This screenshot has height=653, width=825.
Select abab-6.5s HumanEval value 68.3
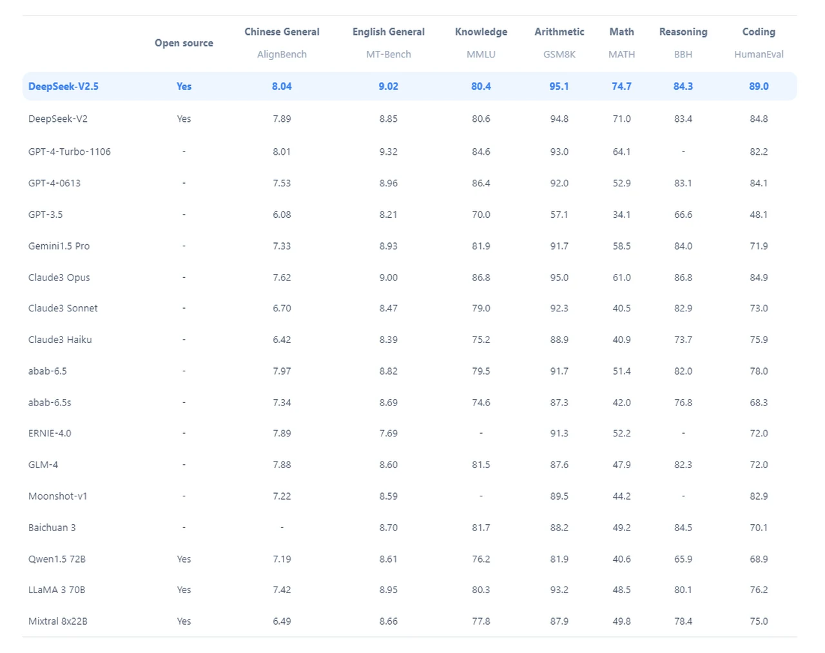pyautogui.click(x=759, y=403)
